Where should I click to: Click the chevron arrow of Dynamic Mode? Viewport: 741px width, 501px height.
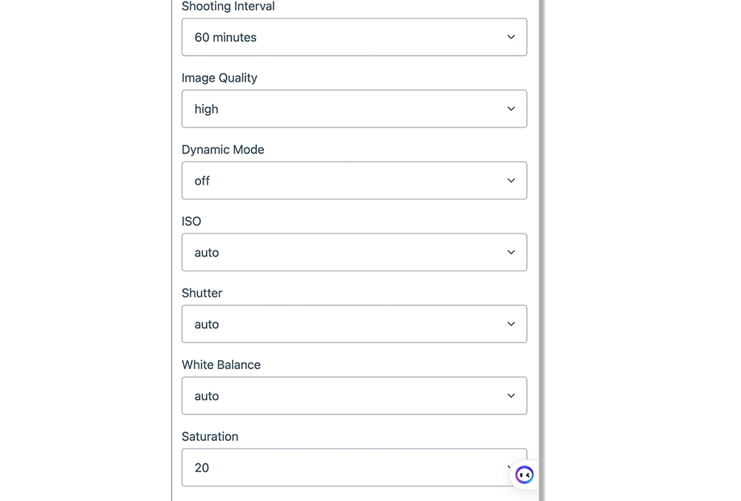(x=511, y=181)
